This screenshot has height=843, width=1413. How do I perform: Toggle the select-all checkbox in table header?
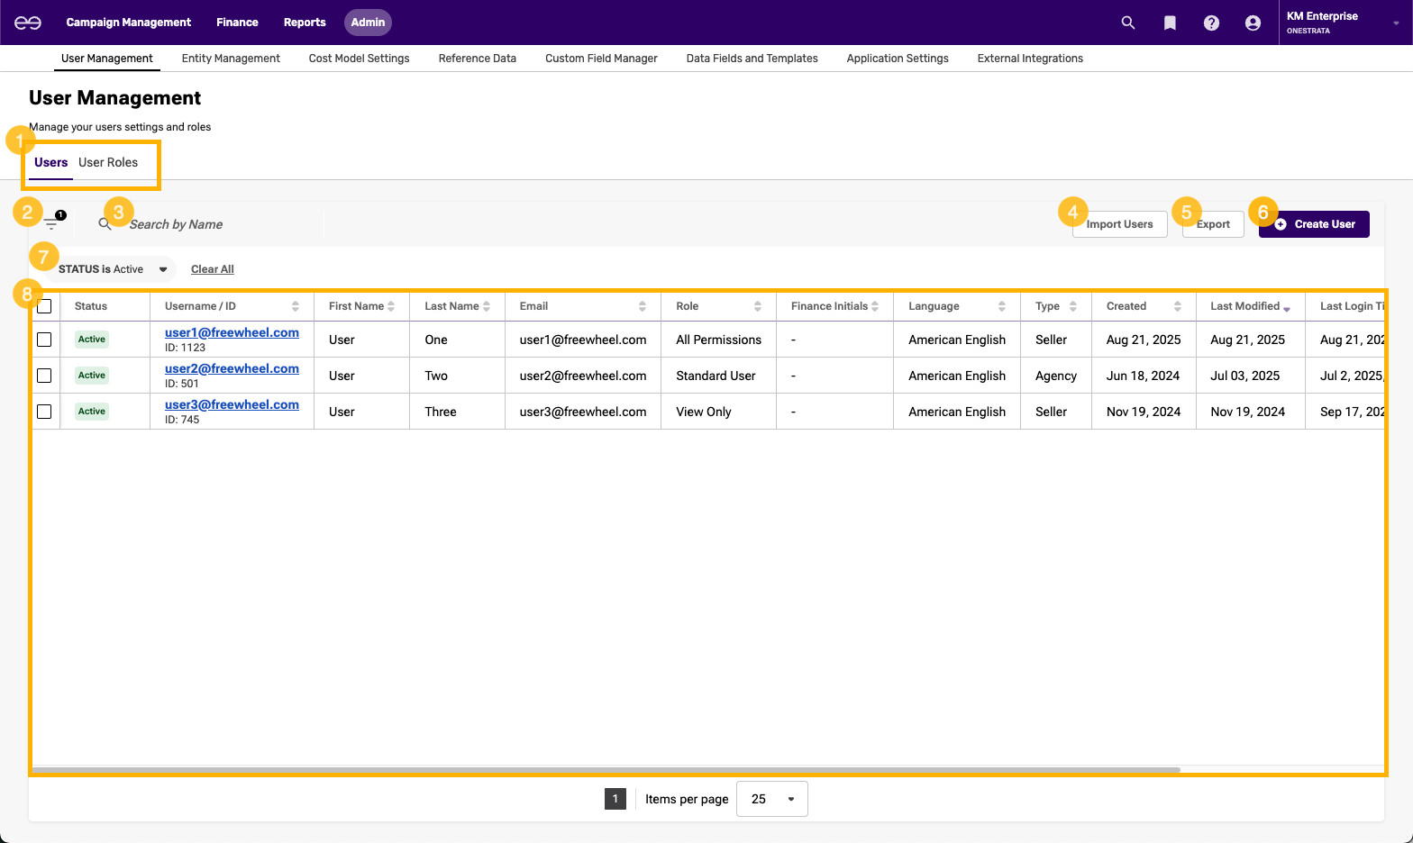pyautogui.click(x=44, y=306)
